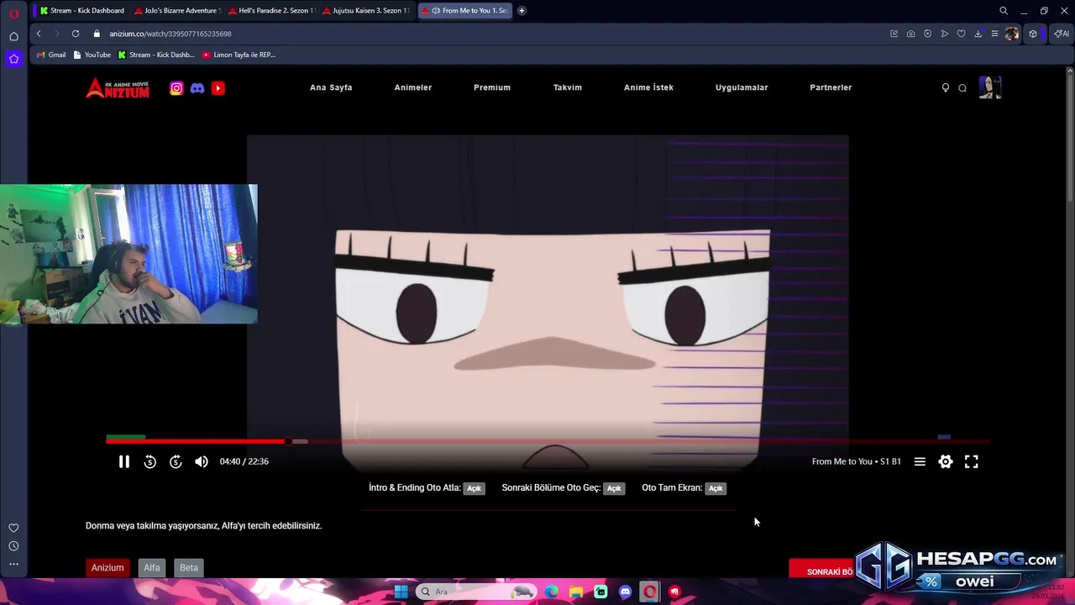Toggle the light bulb theme icon
Viewport: 1075px width, 605px height.
[945, 87]
